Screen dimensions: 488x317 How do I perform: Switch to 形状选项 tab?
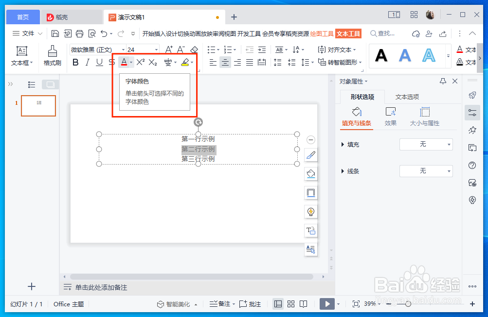(x=362, y=97)
